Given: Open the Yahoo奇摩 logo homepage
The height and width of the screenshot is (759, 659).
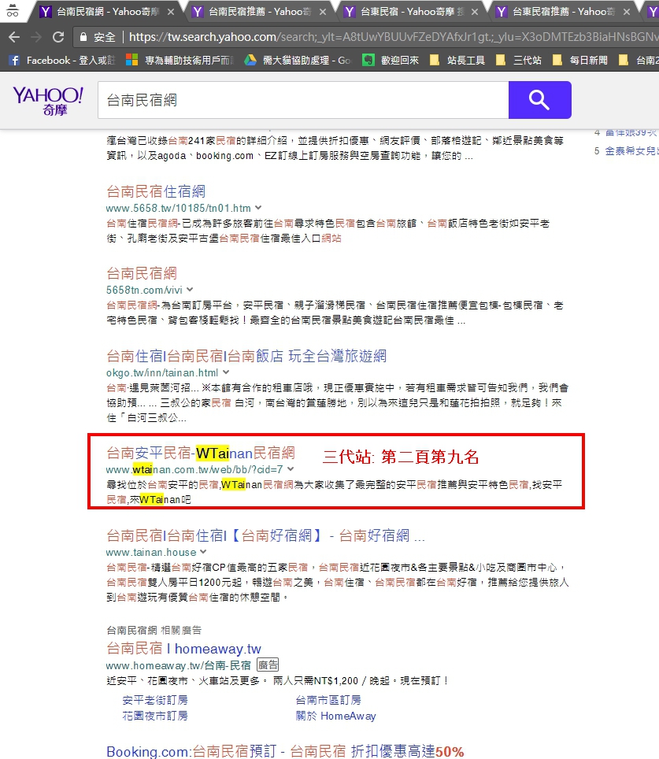Looking at the screenshot, I should pos(48,101).
